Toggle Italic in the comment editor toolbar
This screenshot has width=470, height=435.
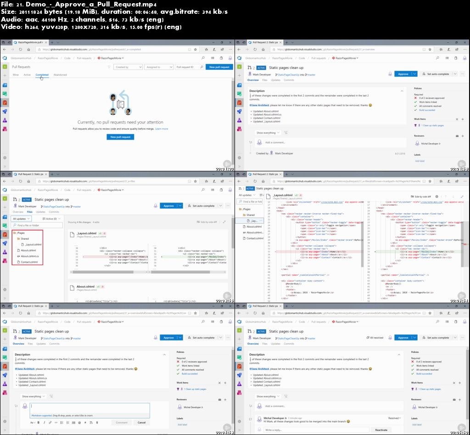(44, 423)
